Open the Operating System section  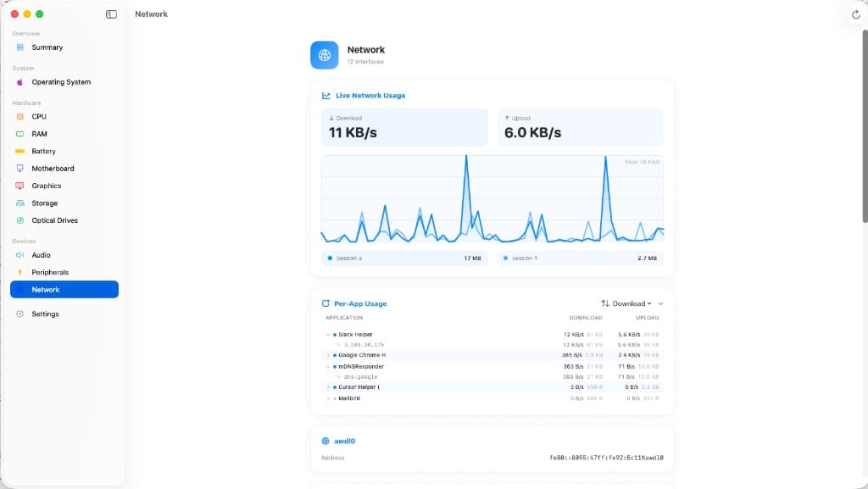[x=64, y=82]
